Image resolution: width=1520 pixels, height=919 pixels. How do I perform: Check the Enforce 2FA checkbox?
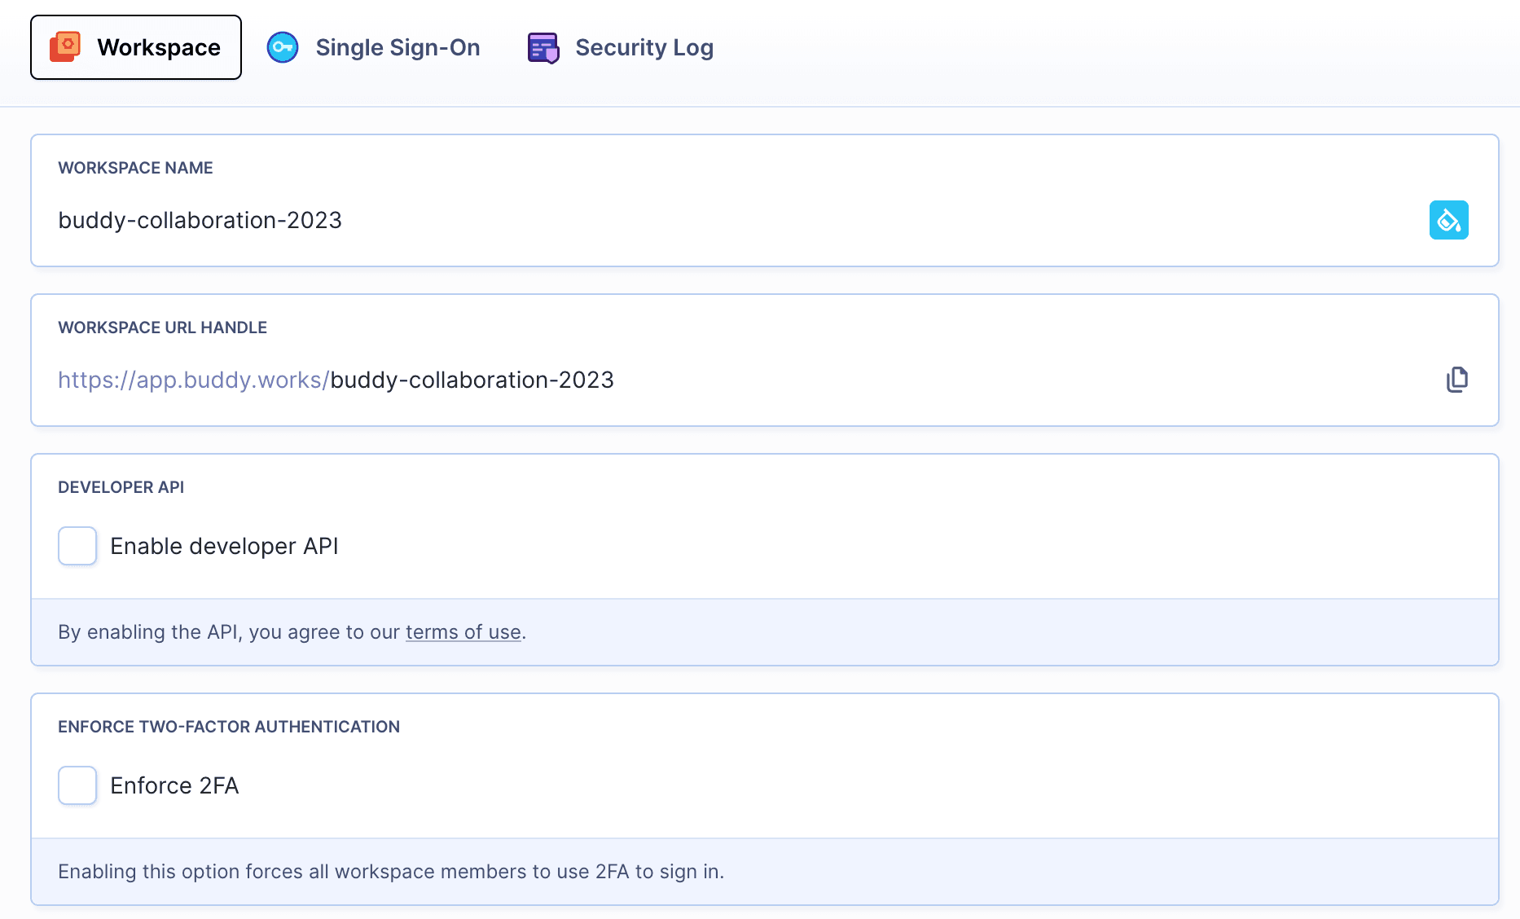(x=77, y=785)
